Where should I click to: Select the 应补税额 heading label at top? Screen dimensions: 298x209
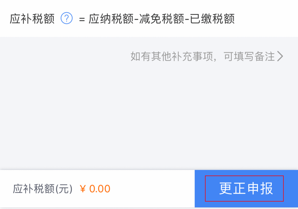click(32, 19)
